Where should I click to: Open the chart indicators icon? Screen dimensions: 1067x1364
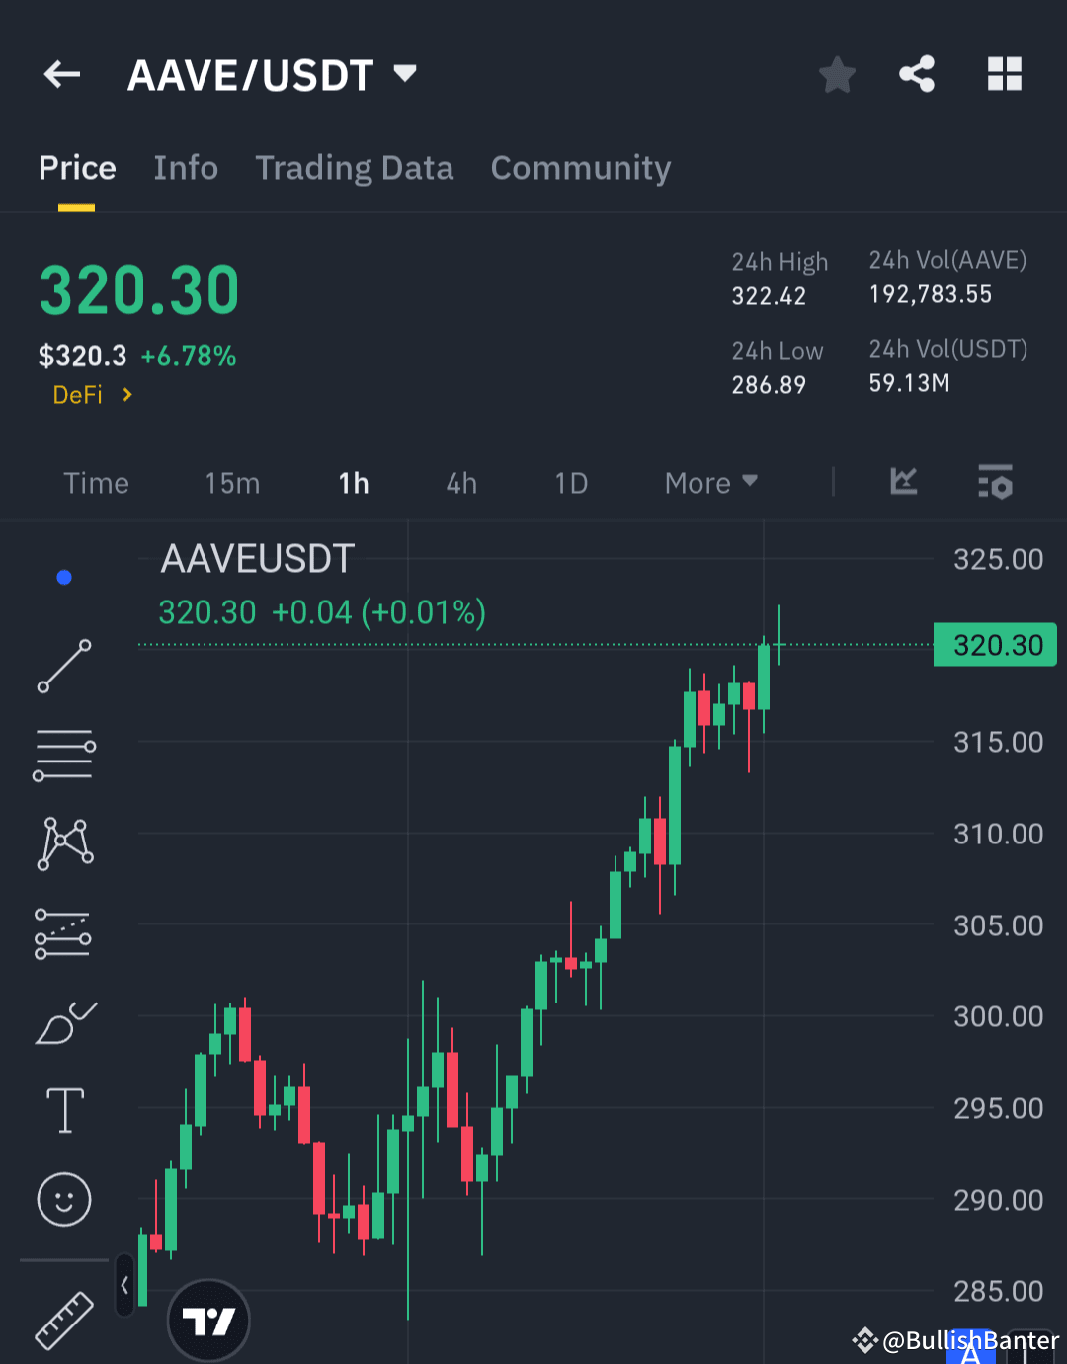point(902,483)
